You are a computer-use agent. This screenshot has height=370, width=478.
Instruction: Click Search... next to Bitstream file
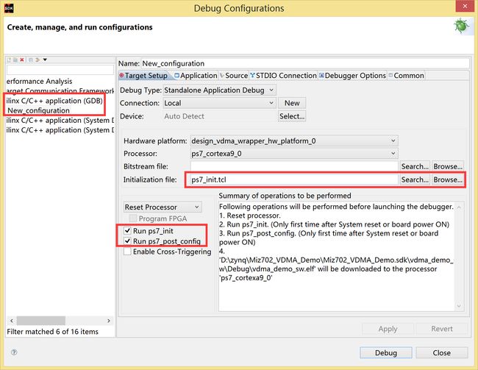[x=415, y=166]
